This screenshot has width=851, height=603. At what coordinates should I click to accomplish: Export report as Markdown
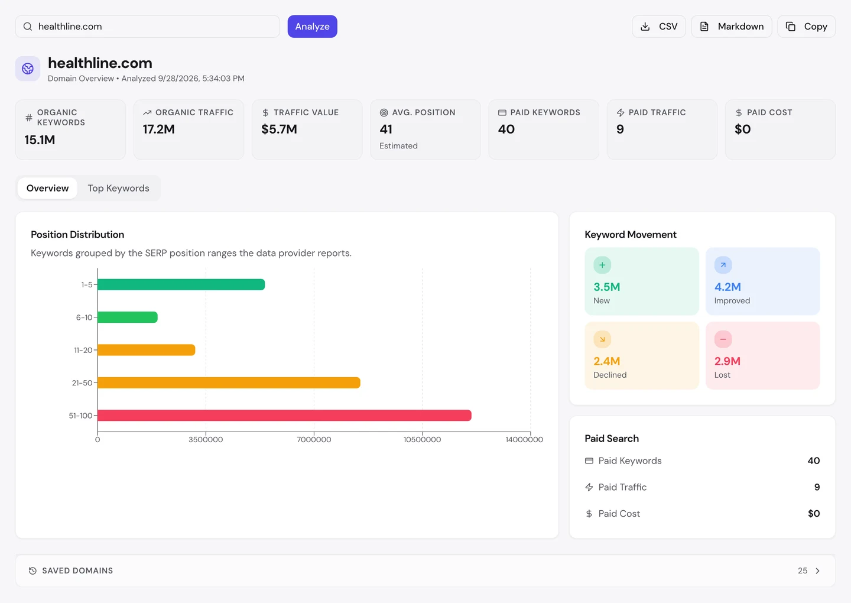click(x=732, y=27)
